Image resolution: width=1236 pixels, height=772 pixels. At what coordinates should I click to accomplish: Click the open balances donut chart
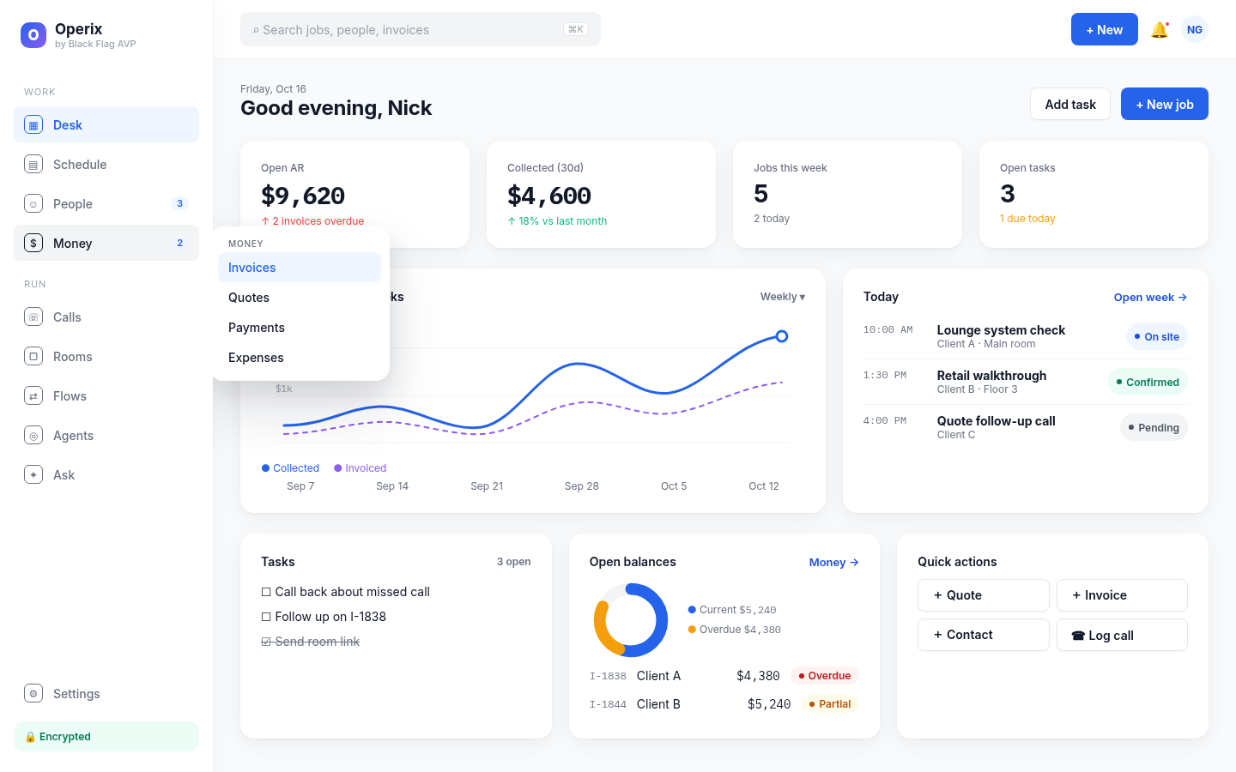click(631, 620)
